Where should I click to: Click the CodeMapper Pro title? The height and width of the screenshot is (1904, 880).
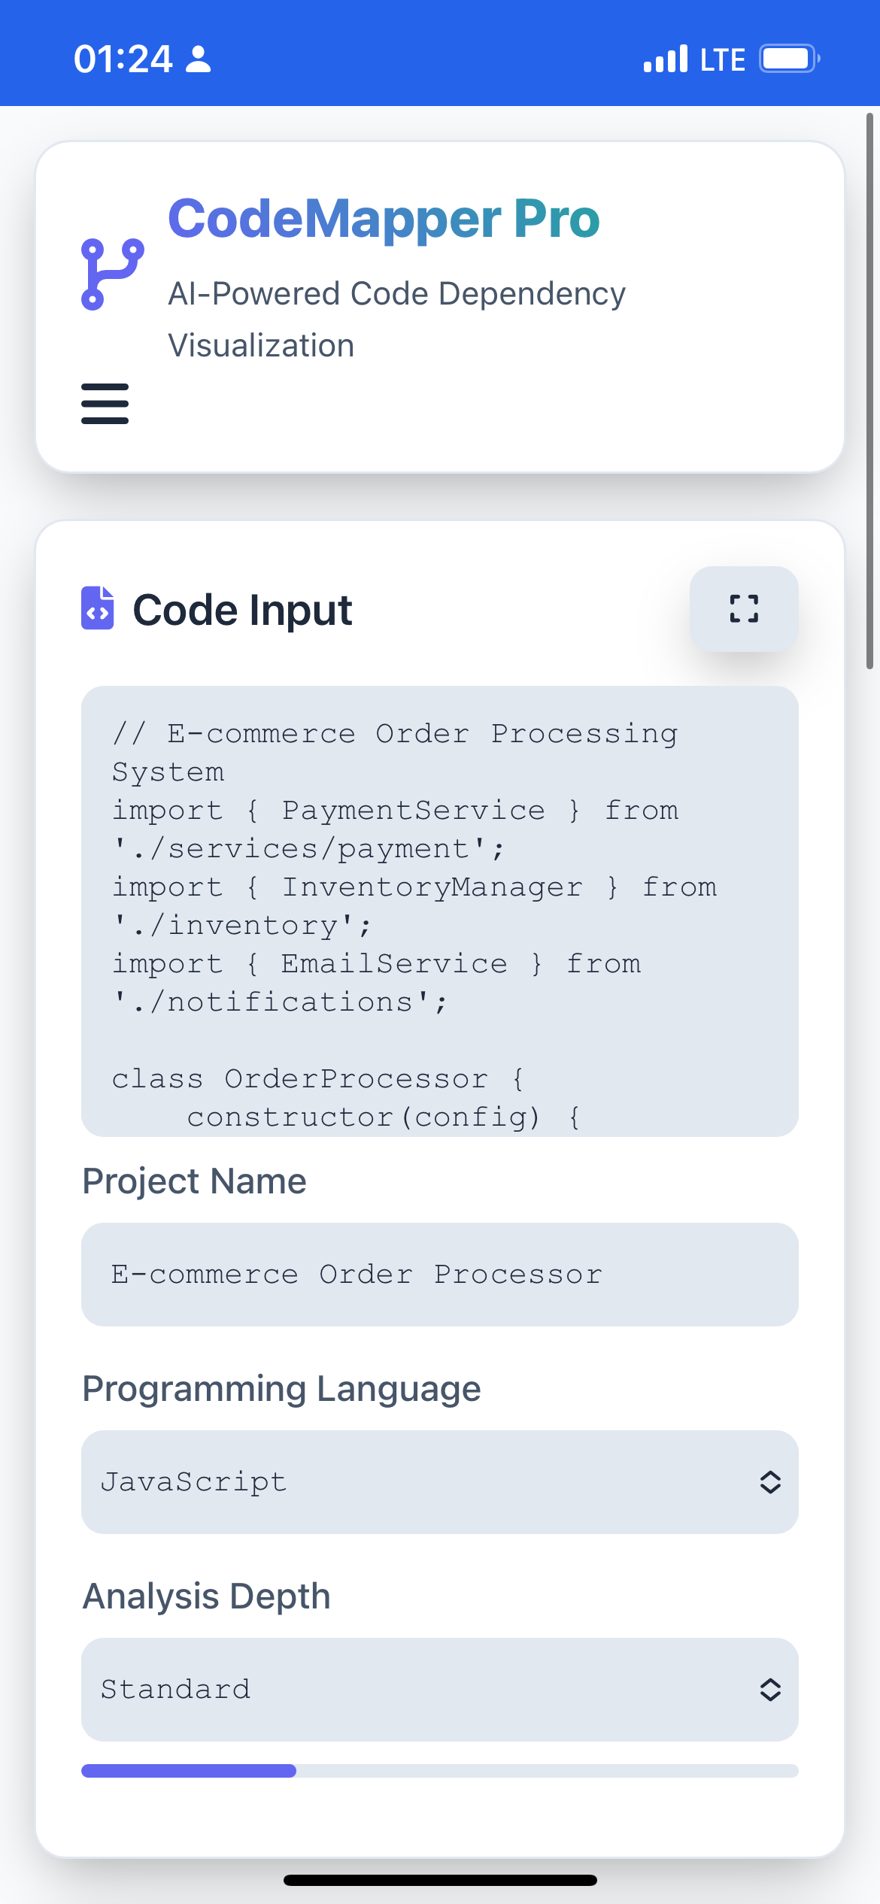click(x=384, y=219)
